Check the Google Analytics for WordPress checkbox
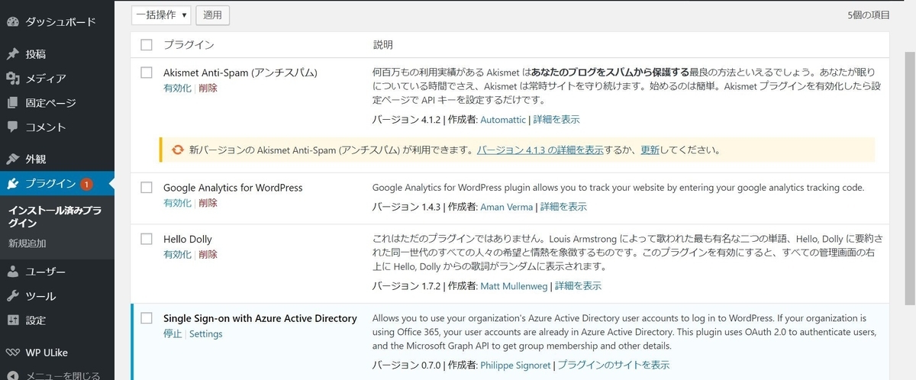 tap(147, 188)
